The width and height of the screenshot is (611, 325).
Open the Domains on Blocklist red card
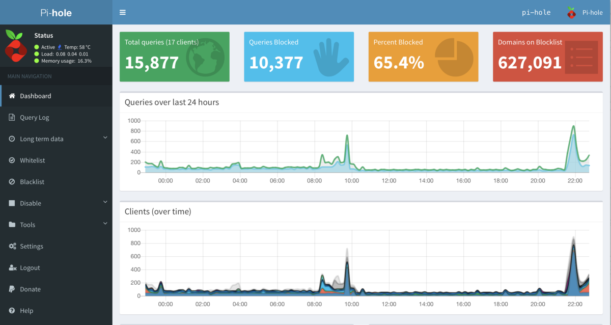(x=548, y=57)
